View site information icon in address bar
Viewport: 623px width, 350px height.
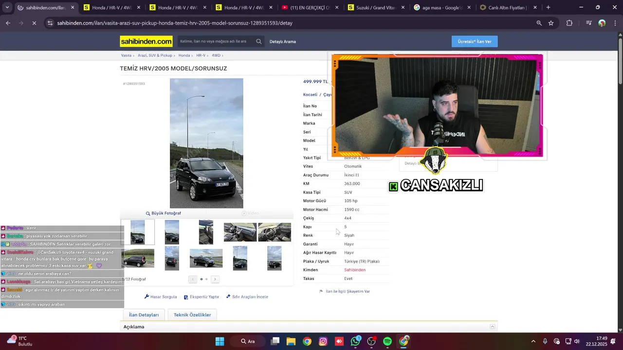coord(50,23)
